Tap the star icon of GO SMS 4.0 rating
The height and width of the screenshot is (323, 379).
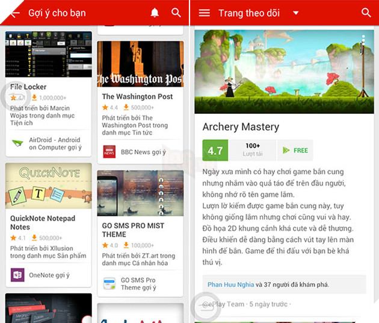105,245
